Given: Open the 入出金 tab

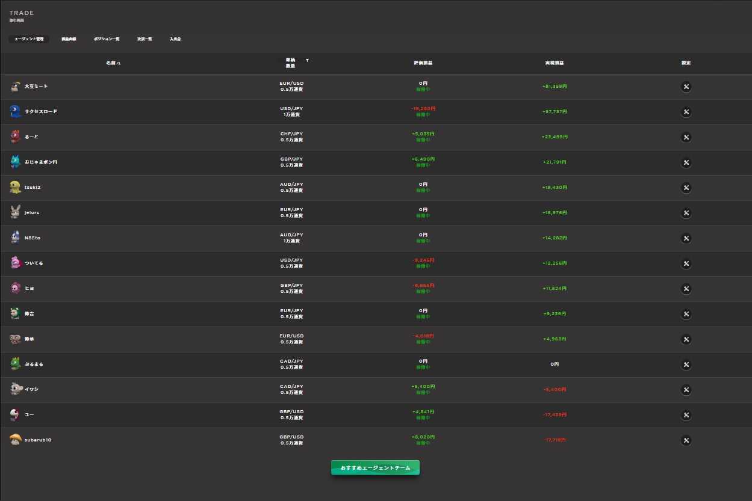Looking at the screenshot, I should pos(175,39).
